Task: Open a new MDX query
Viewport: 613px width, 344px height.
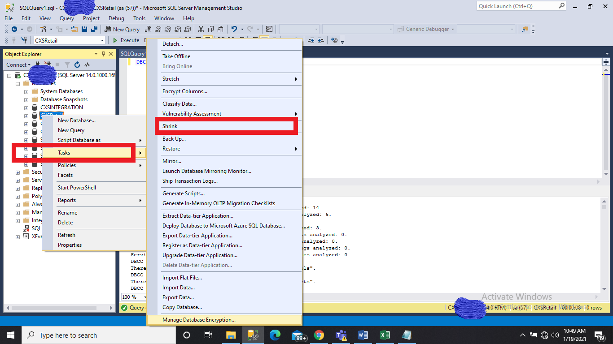Action: (x=158, y=29)
